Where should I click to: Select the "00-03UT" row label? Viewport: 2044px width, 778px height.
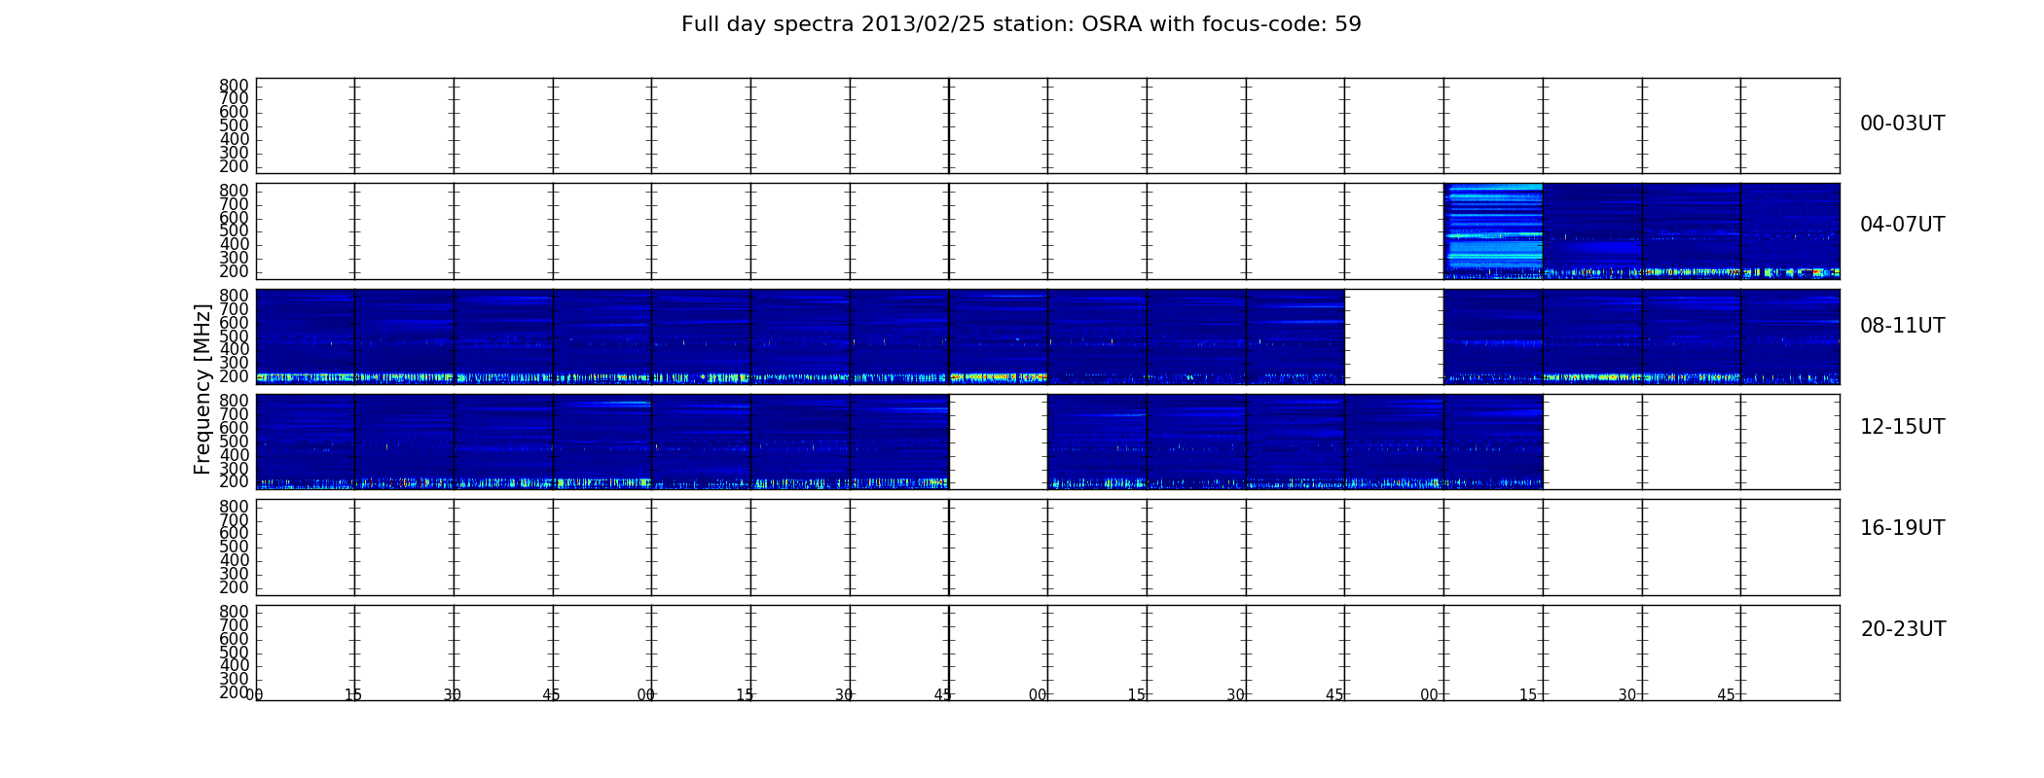[1902, 124]
